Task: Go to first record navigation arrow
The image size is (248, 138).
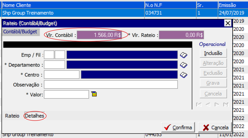Action: [198, 104]
